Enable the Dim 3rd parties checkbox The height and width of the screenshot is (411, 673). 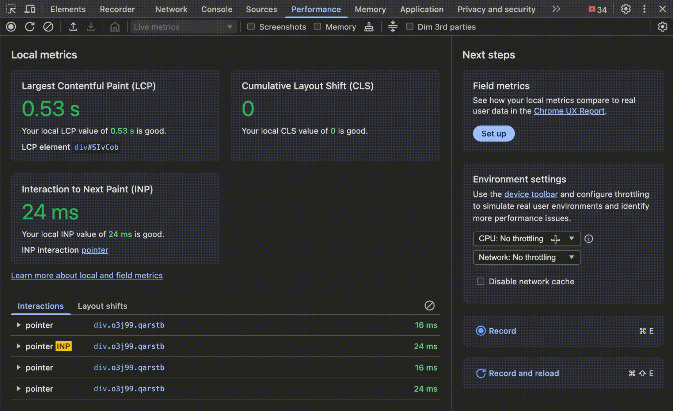(x=410, y=27)
